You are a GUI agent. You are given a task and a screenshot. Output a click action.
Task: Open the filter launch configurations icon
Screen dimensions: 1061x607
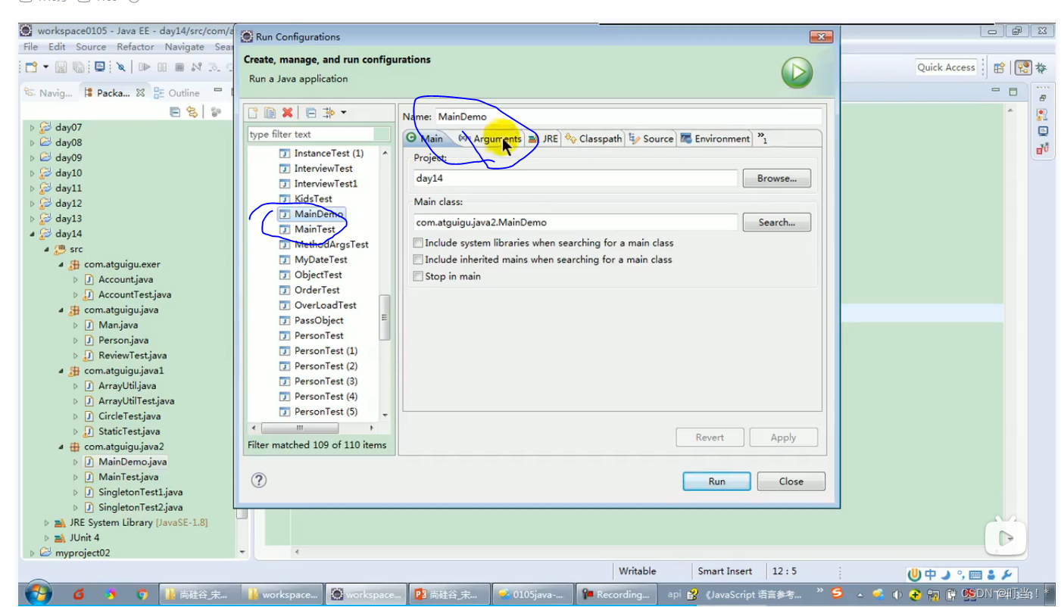[x=329, y=113]
